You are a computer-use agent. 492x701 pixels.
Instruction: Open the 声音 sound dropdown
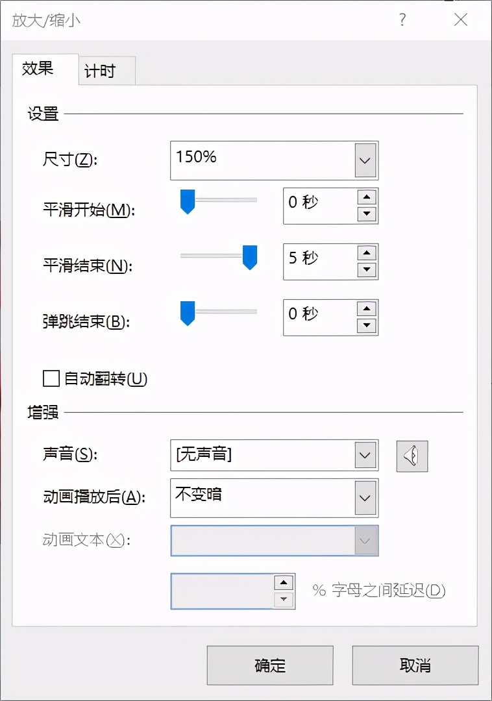click(x=365, y=456)
